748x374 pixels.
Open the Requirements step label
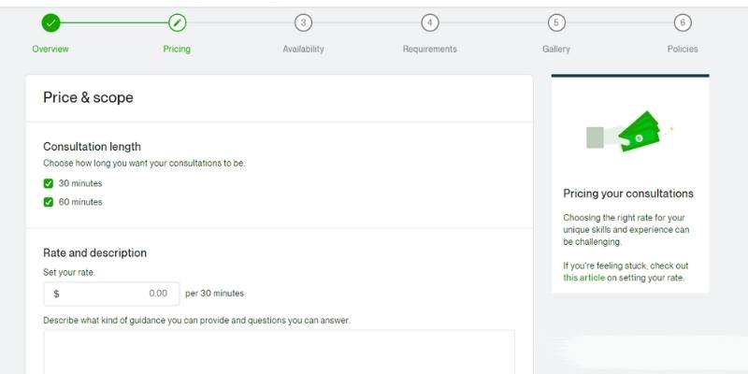pyautogui.click(x=430, y=50)
